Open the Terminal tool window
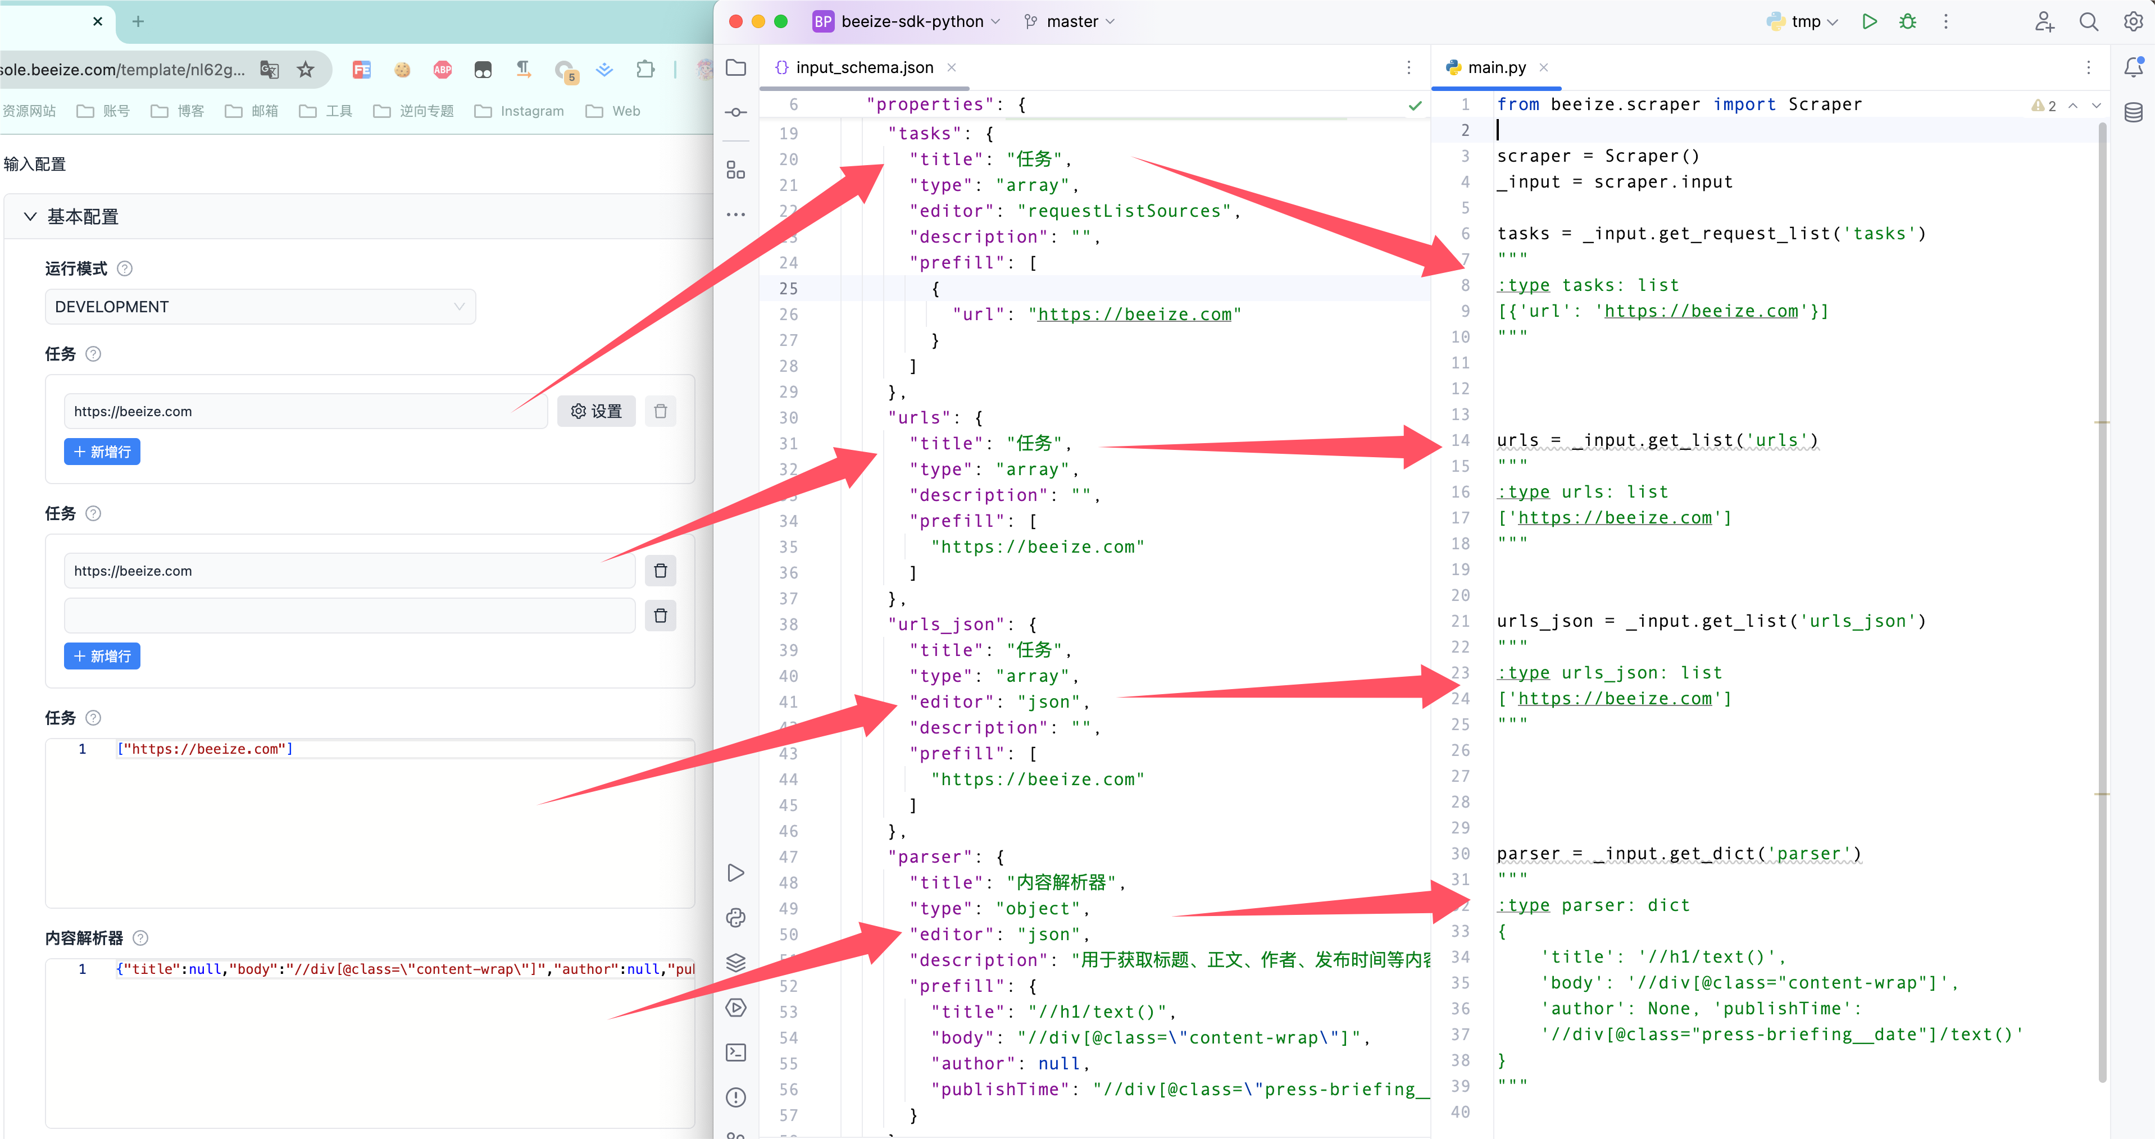2155x1139 pixels. pos(735,1052)
